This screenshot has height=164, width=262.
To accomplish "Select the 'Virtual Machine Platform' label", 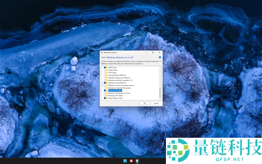I will pos(117,75).
